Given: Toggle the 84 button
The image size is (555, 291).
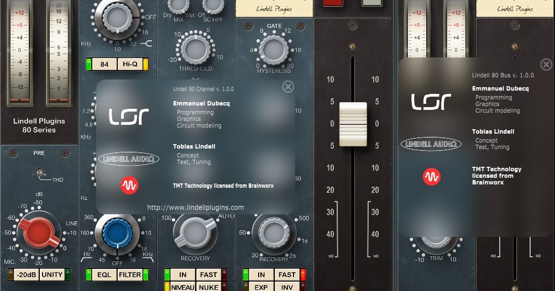Looking at the screenshot, I should (x=104, y=65).
